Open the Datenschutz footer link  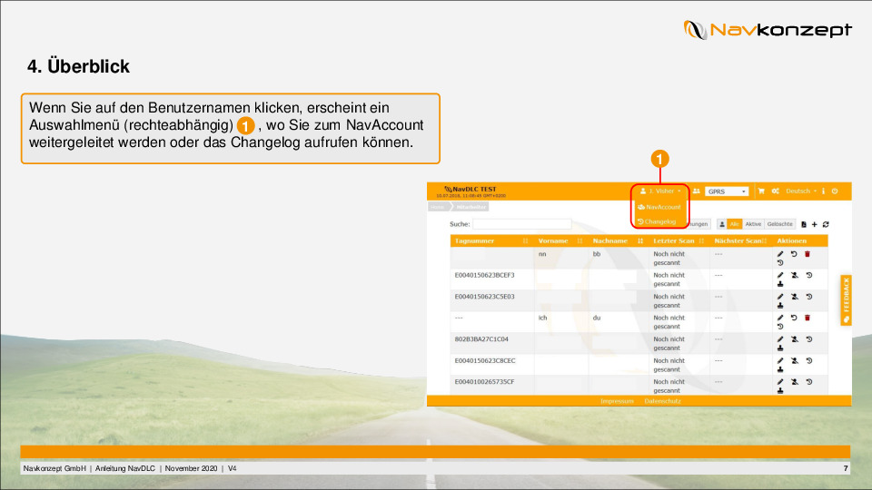pyautogui.click(x=662, y=401)
